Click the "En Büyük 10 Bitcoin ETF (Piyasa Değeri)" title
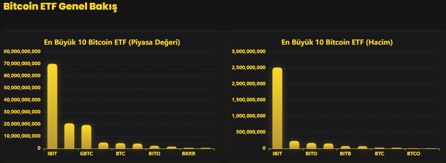 pos(112,42)
